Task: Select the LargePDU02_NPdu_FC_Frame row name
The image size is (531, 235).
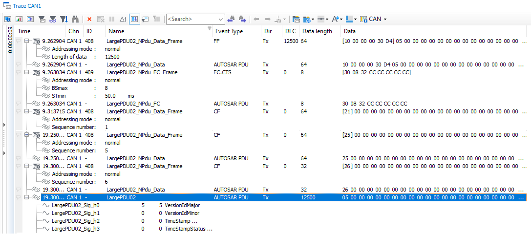Action: (142, 72)
